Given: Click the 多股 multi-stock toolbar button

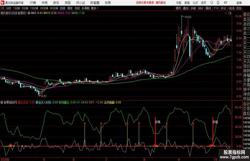Looking at the screenshot, I should (x=193, y=8).
